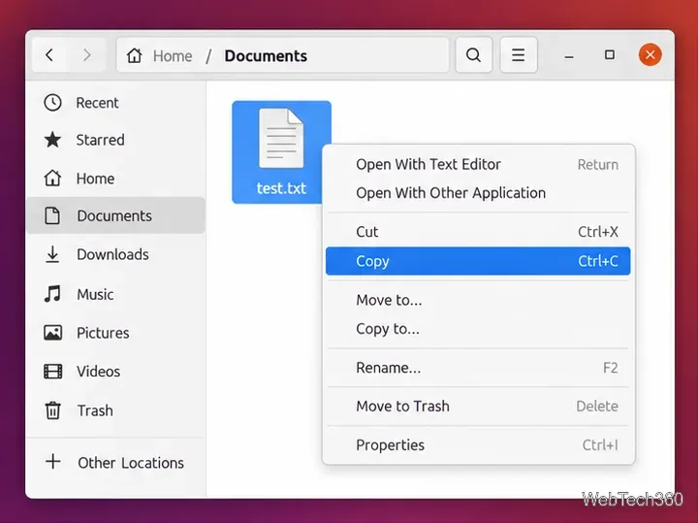The width and height of the screenshot is (698, 523).
Task: Click the Videos film icon in sidebar
Action: click(x=52, y=371)
